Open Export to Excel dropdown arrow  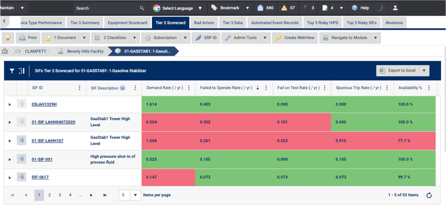point(424,71)
